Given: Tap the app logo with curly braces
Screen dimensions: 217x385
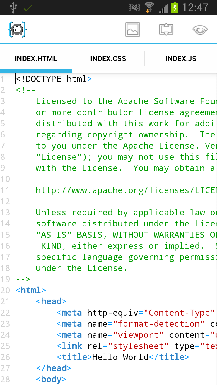Looking at the screenshot, I should click(x=17, y=29).
